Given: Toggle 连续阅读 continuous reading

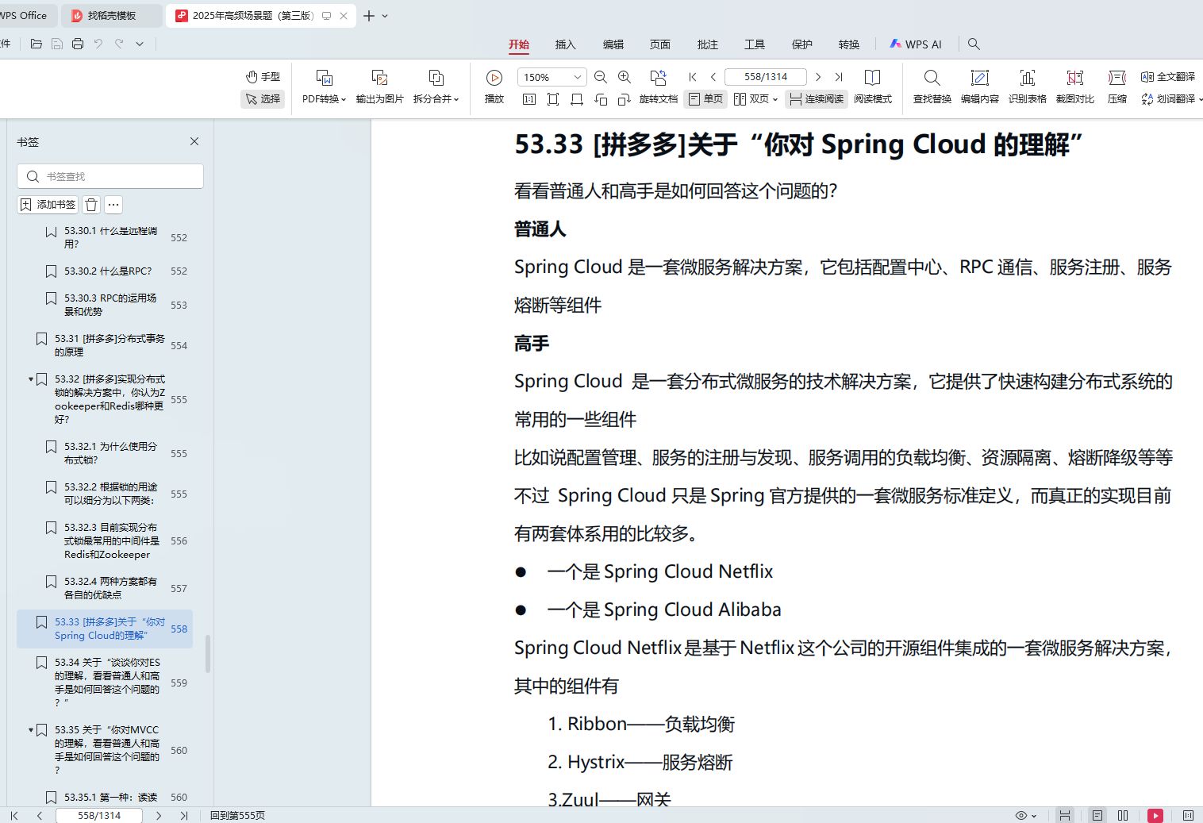Looking at the screenshot, I should click(x=817, y=99).
